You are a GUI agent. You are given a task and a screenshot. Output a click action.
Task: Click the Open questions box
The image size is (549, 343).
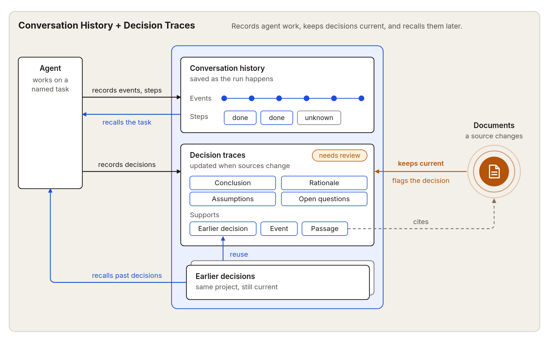click(324, 199)
